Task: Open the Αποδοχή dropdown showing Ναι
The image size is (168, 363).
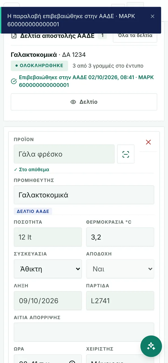Action: tap(120, 269)
